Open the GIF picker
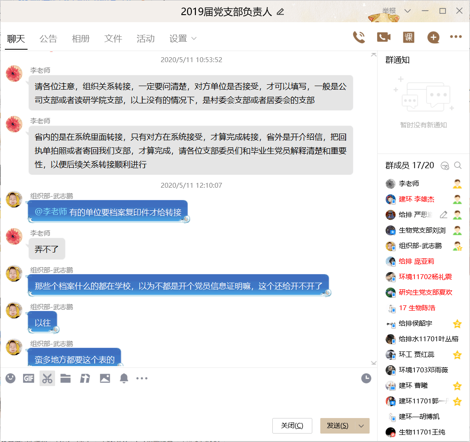The image size is (470, 442). (28, 378)
